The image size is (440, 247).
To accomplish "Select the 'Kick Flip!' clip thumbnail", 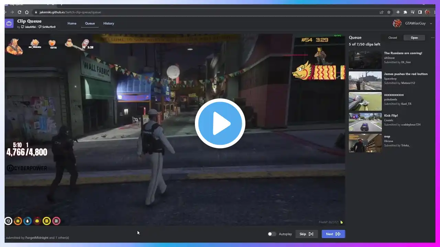I will tap(365, 122).
